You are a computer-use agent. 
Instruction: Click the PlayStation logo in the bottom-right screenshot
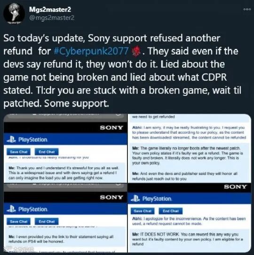[x=151, y=199]
